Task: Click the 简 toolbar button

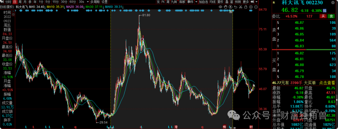Action: (x=168, y=2)
